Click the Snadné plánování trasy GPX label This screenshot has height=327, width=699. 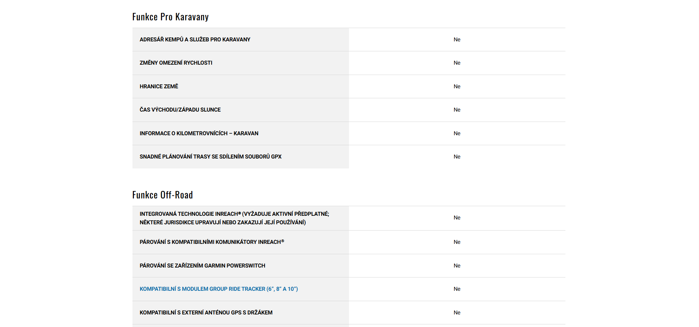tap(210, 157)
